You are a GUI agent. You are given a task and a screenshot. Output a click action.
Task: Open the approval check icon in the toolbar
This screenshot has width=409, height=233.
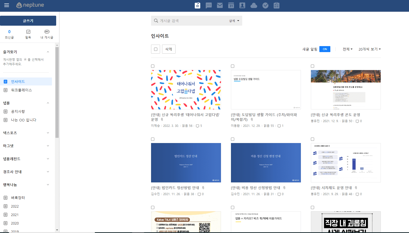tap(265, 5)
